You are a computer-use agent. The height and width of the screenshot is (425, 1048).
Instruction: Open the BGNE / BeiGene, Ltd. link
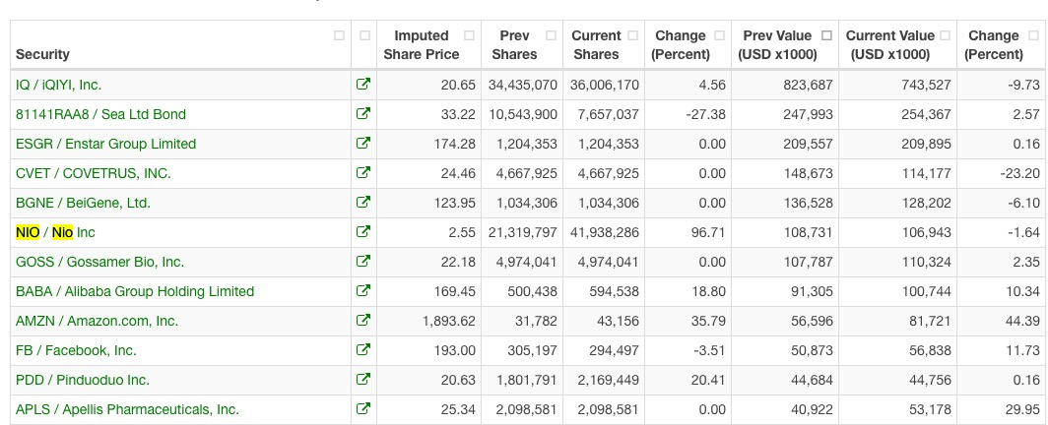84,203
